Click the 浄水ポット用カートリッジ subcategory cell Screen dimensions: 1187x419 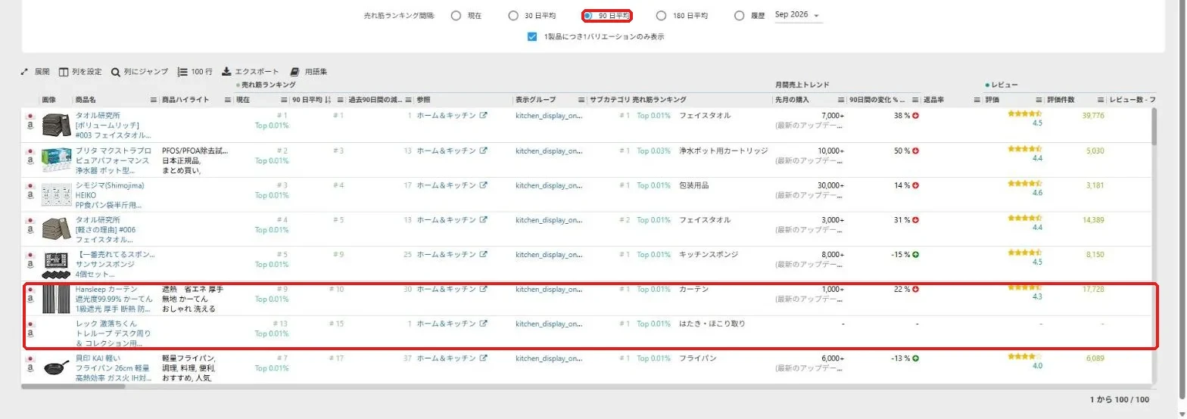[724, 151]
